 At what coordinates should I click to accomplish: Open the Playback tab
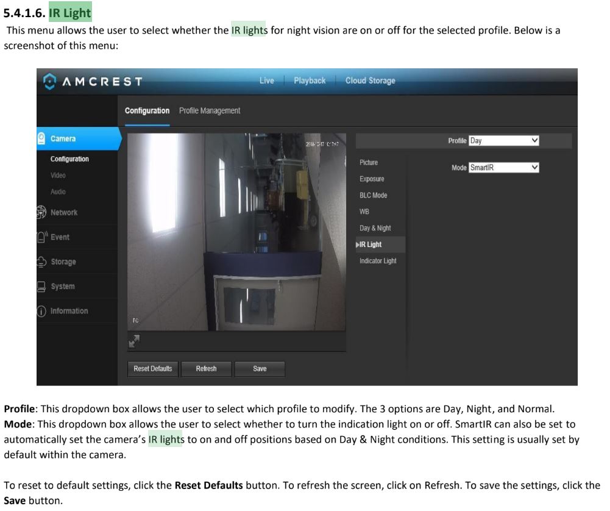click(x=310, y=80)
